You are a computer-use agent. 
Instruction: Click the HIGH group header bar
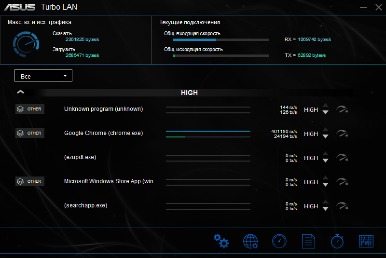189,93
